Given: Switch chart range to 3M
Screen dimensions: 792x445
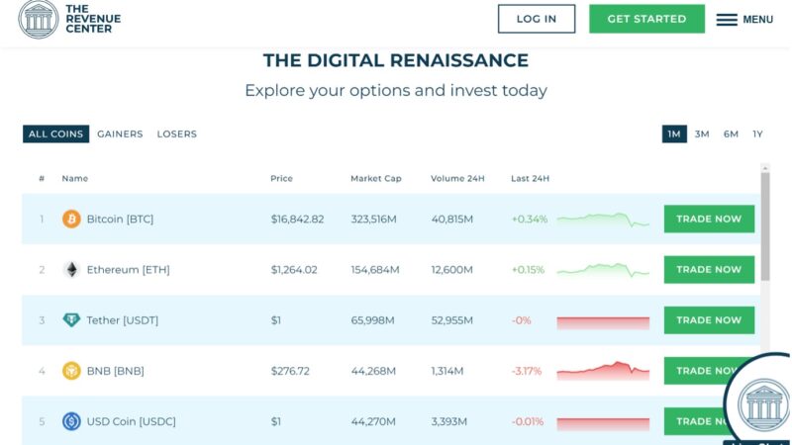Looking at the screenshot, I should coord(702,134).
